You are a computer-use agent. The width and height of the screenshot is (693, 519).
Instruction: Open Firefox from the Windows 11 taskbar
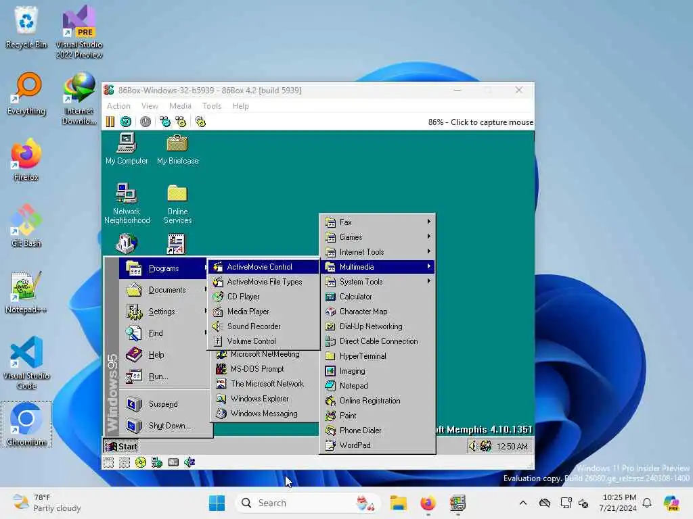point(428,503)
